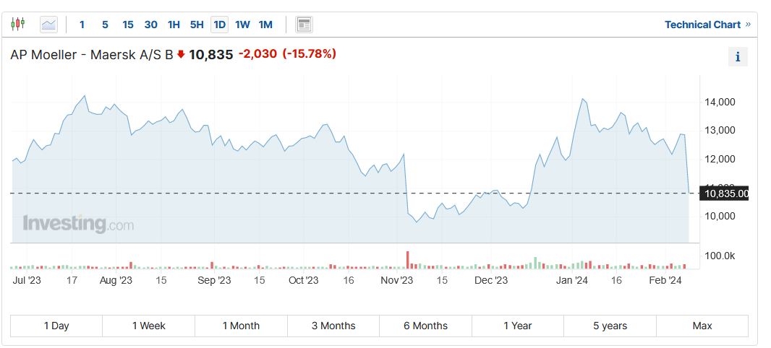Image resolution: width=771 pixels, height=348 pixels.
Task: Click the info icon beside the chart
Action: [x=737, y=57]
